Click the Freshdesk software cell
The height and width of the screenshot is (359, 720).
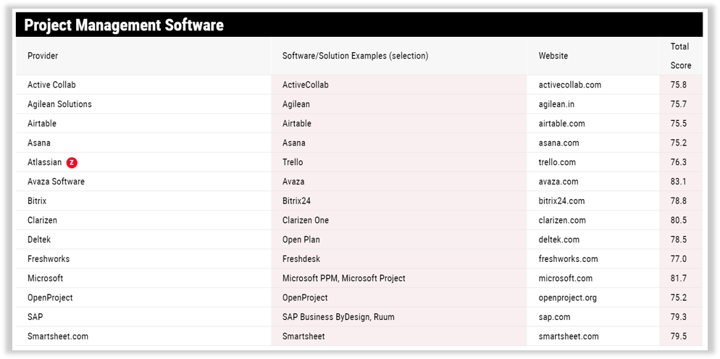(301, 258)
